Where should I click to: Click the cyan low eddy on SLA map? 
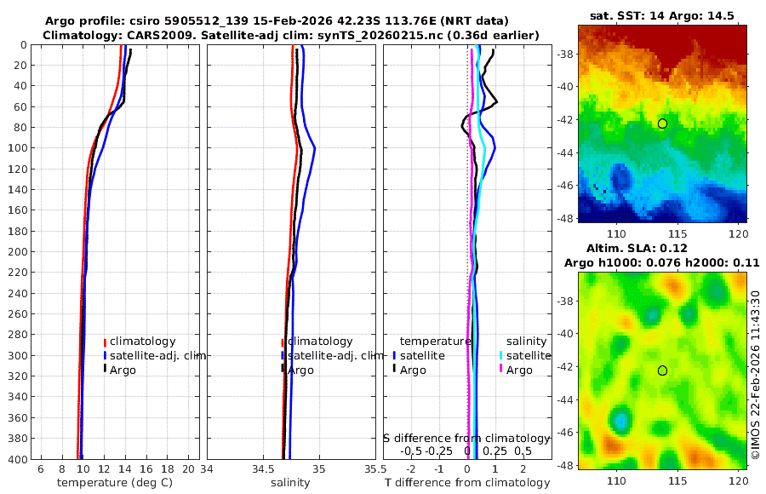(x=620, y=420)
